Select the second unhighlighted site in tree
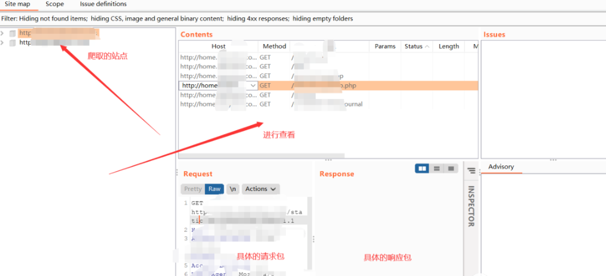 pyautogui.click(x=54, y=42)
